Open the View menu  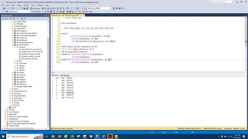(x=13, y=5)
